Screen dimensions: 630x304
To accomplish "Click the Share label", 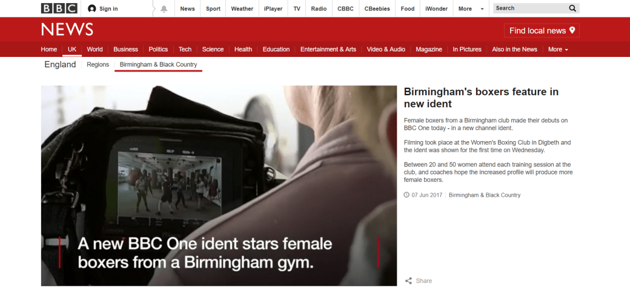I will click(424, 281).
